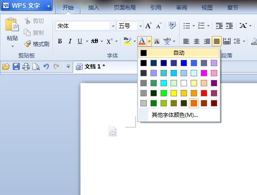Image resolution: width=257 pixels, height=195 pixels.
Task: Pick the bright green color swatch
Action: tap(164, 93)
